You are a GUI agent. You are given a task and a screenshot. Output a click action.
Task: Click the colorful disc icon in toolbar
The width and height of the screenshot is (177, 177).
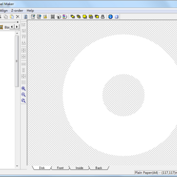pyautogui.click(x=65, y=17)
